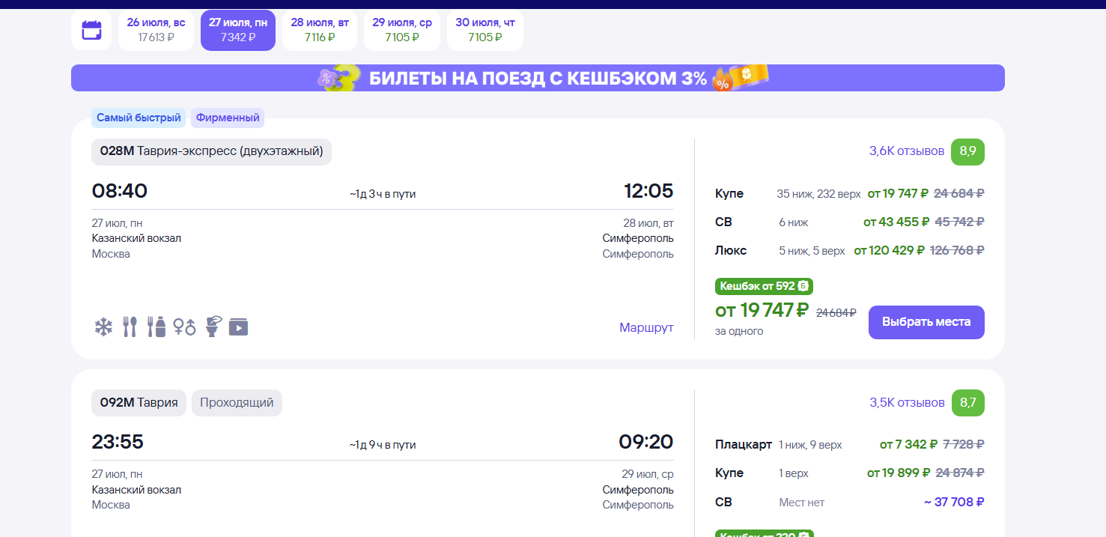Click the restaurant fork and knife icon
Viewport: 1106px width, 537px height.
tap(130, 327)
